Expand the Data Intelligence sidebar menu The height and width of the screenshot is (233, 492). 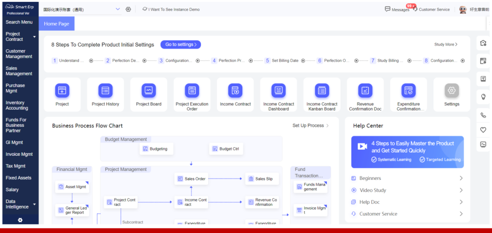point(35,204)
